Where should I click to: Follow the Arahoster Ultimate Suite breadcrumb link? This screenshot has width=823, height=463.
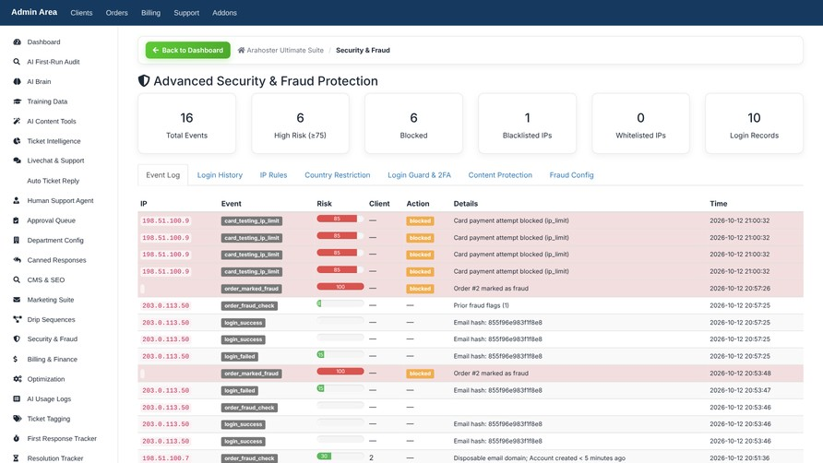[285, 51]
